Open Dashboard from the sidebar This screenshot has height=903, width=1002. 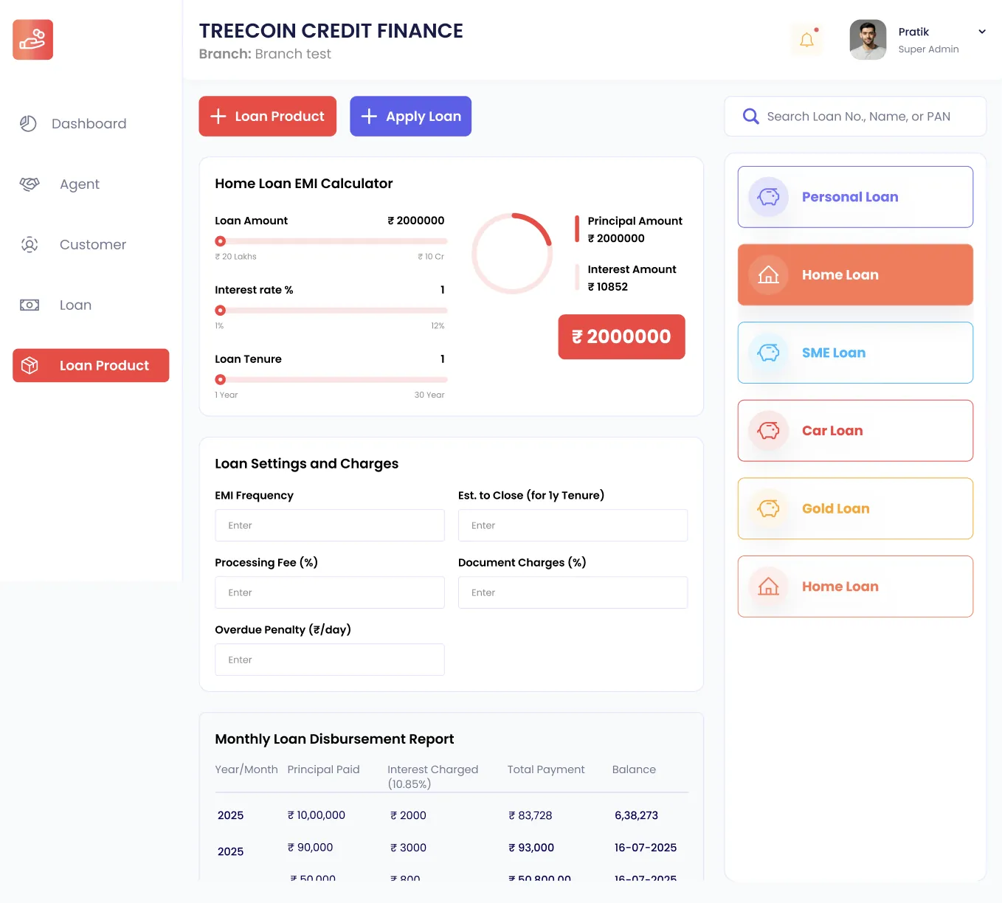[91, 124]
